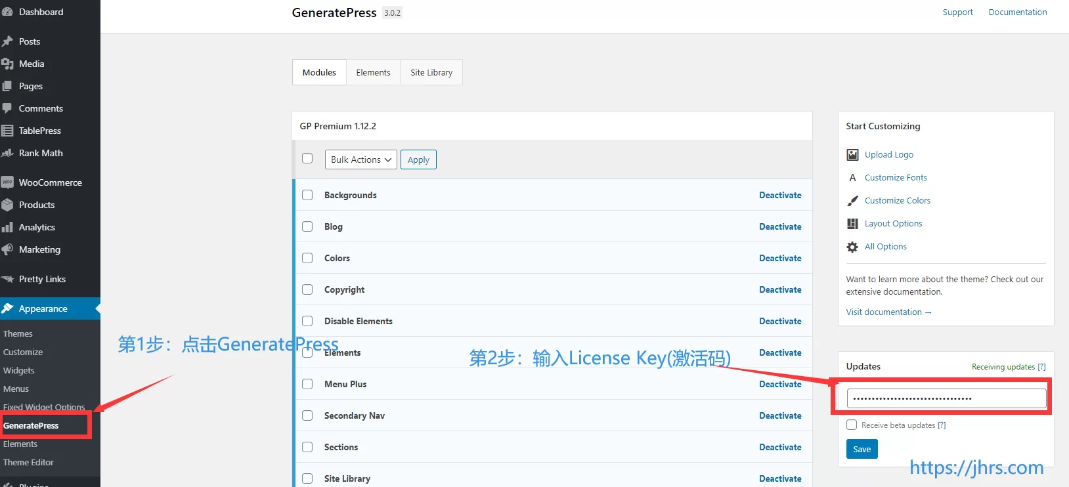The image size is (1069, 487).
Task: Click the Save button under Updates
Action: (862, 449)
